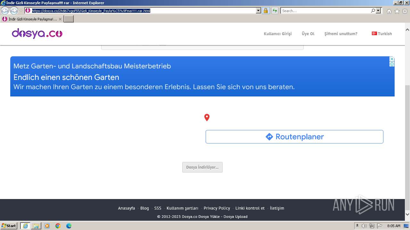Open the network tray icon
This screenshot has height=230, width=410.
(372, 226)
